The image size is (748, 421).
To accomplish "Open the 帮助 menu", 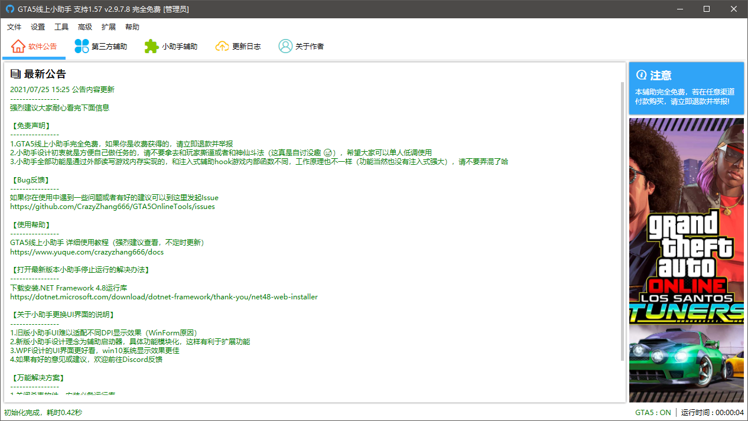I will point(132,27).
